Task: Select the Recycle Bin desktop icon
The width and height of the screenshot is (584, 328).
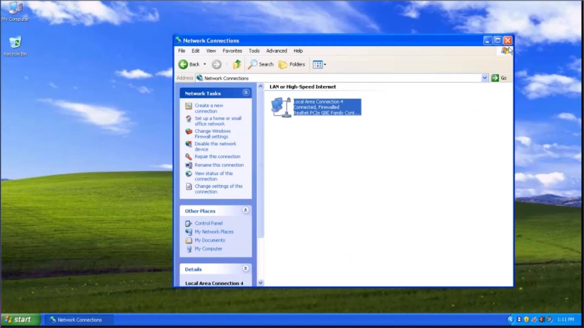Action: pos(15,46)
